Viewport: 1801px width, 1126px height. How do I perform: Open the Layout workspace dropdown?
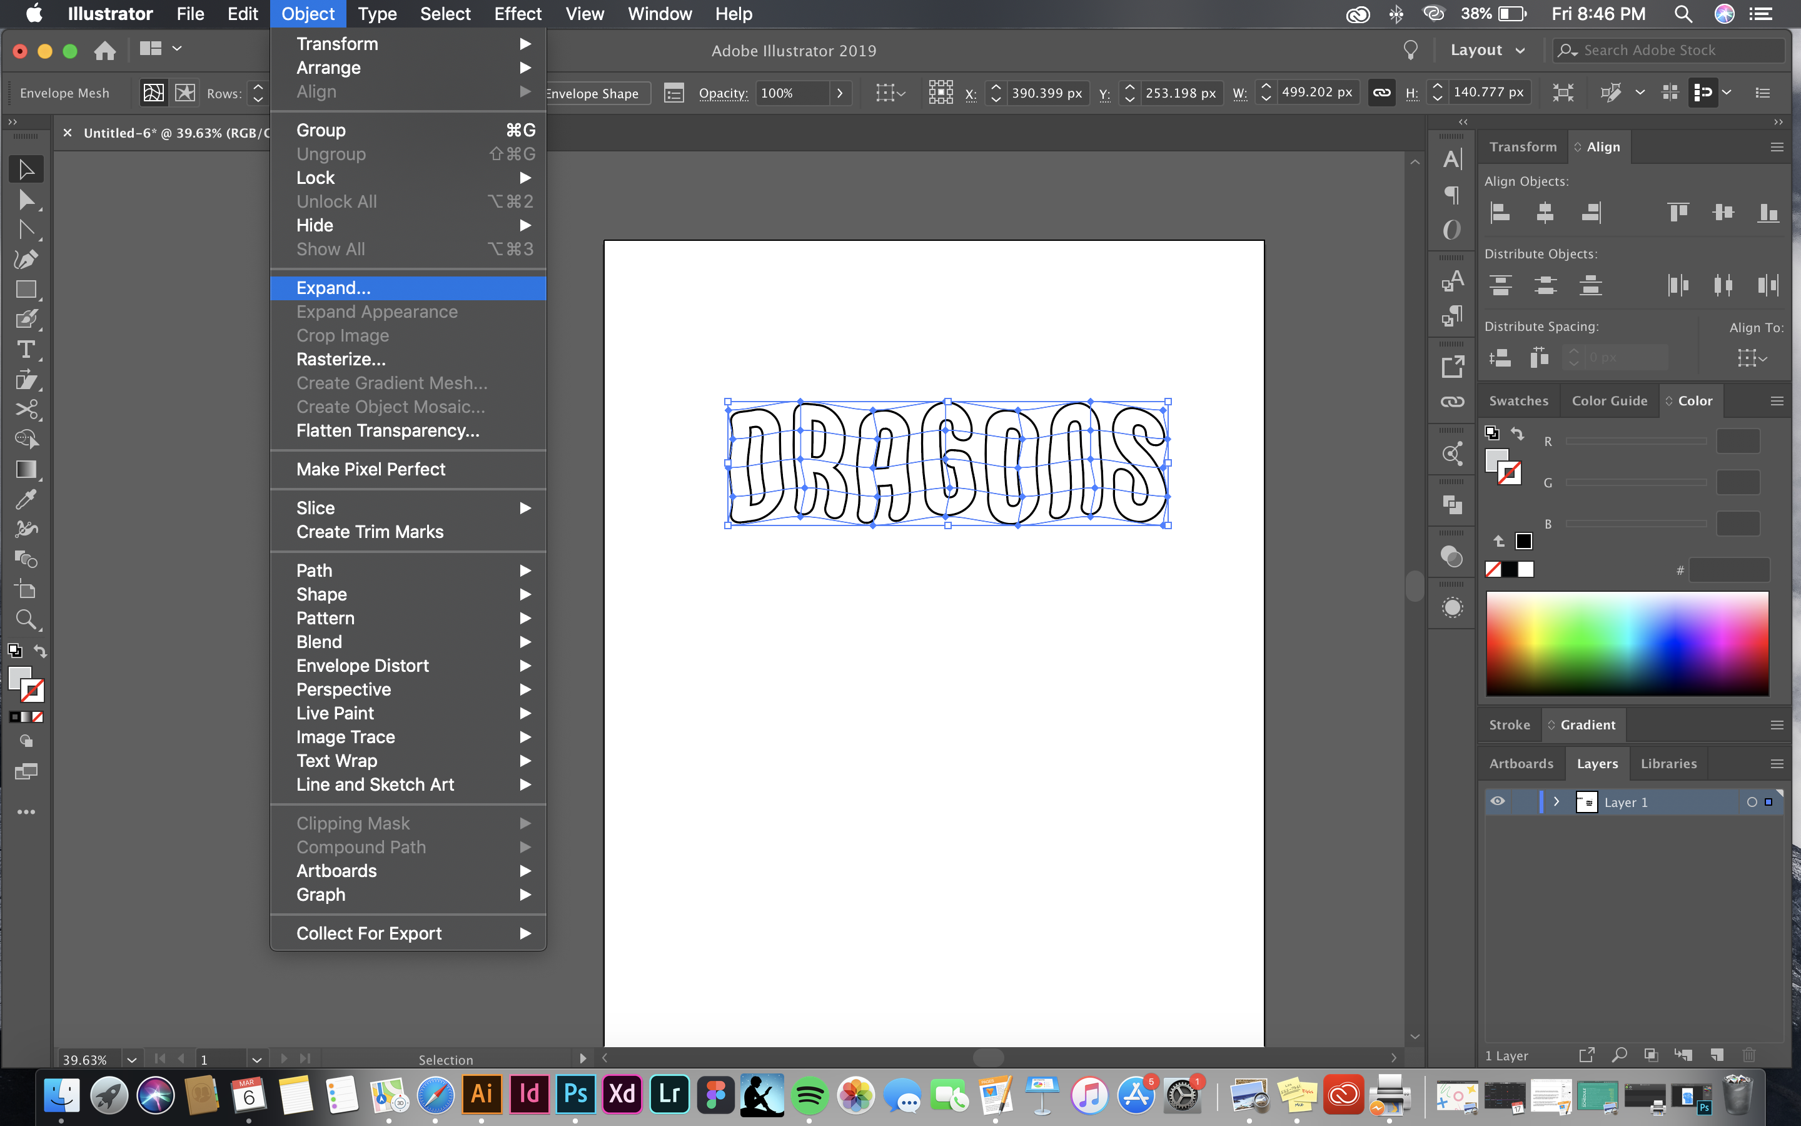click(1487, 50)
